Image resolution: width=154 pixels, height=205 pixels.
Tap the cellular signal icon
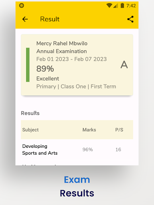pos(115,6)
